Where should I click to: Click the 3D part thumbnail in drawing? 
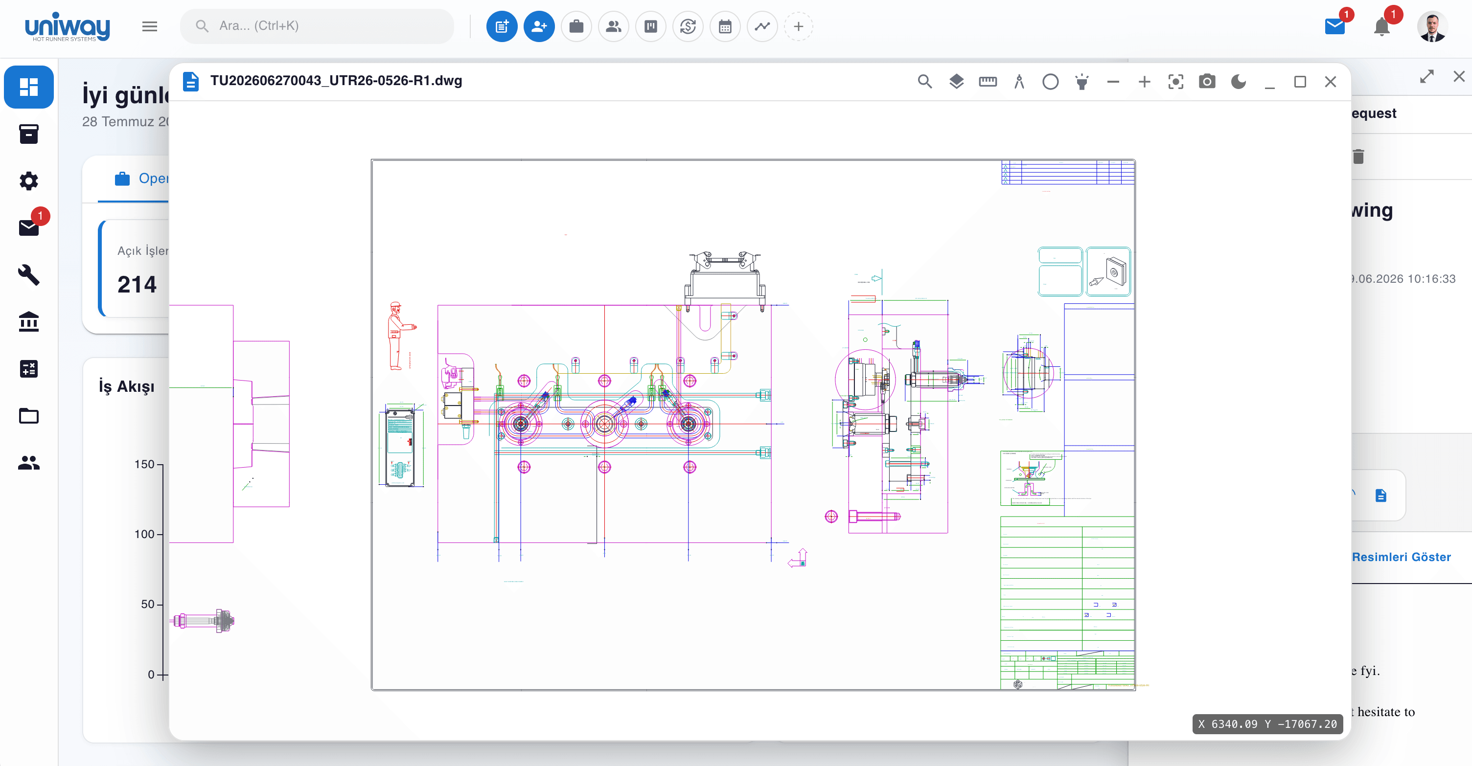tap(1108, 271)
